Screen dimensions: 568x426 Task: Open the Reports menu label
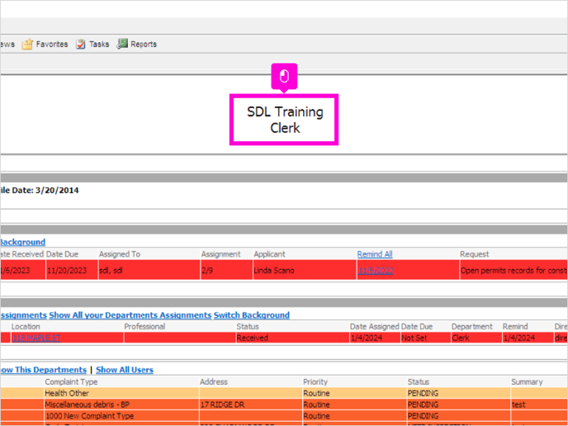[144, 45]
